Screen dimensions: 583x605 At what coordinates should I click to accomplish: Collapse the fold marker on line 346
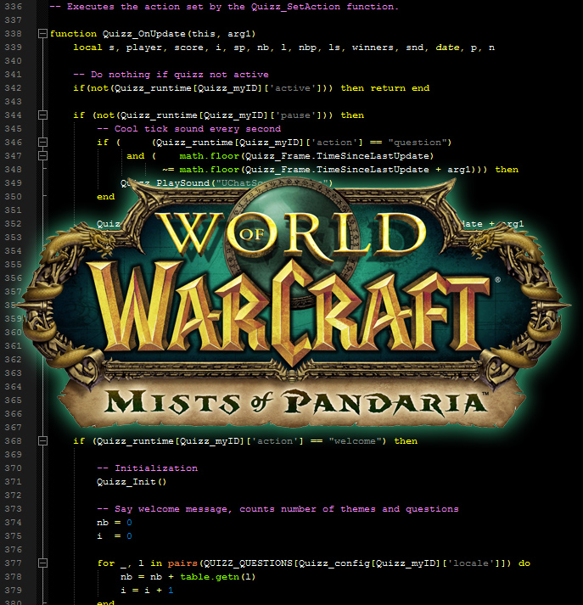point(42,143)
